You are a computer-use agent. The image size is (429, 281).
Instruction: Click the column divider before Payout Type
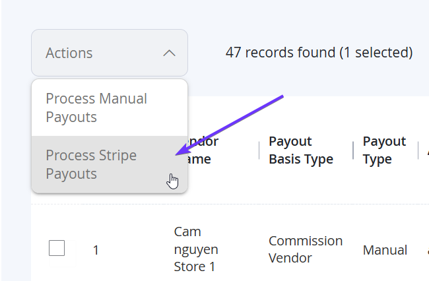(353, 150)
